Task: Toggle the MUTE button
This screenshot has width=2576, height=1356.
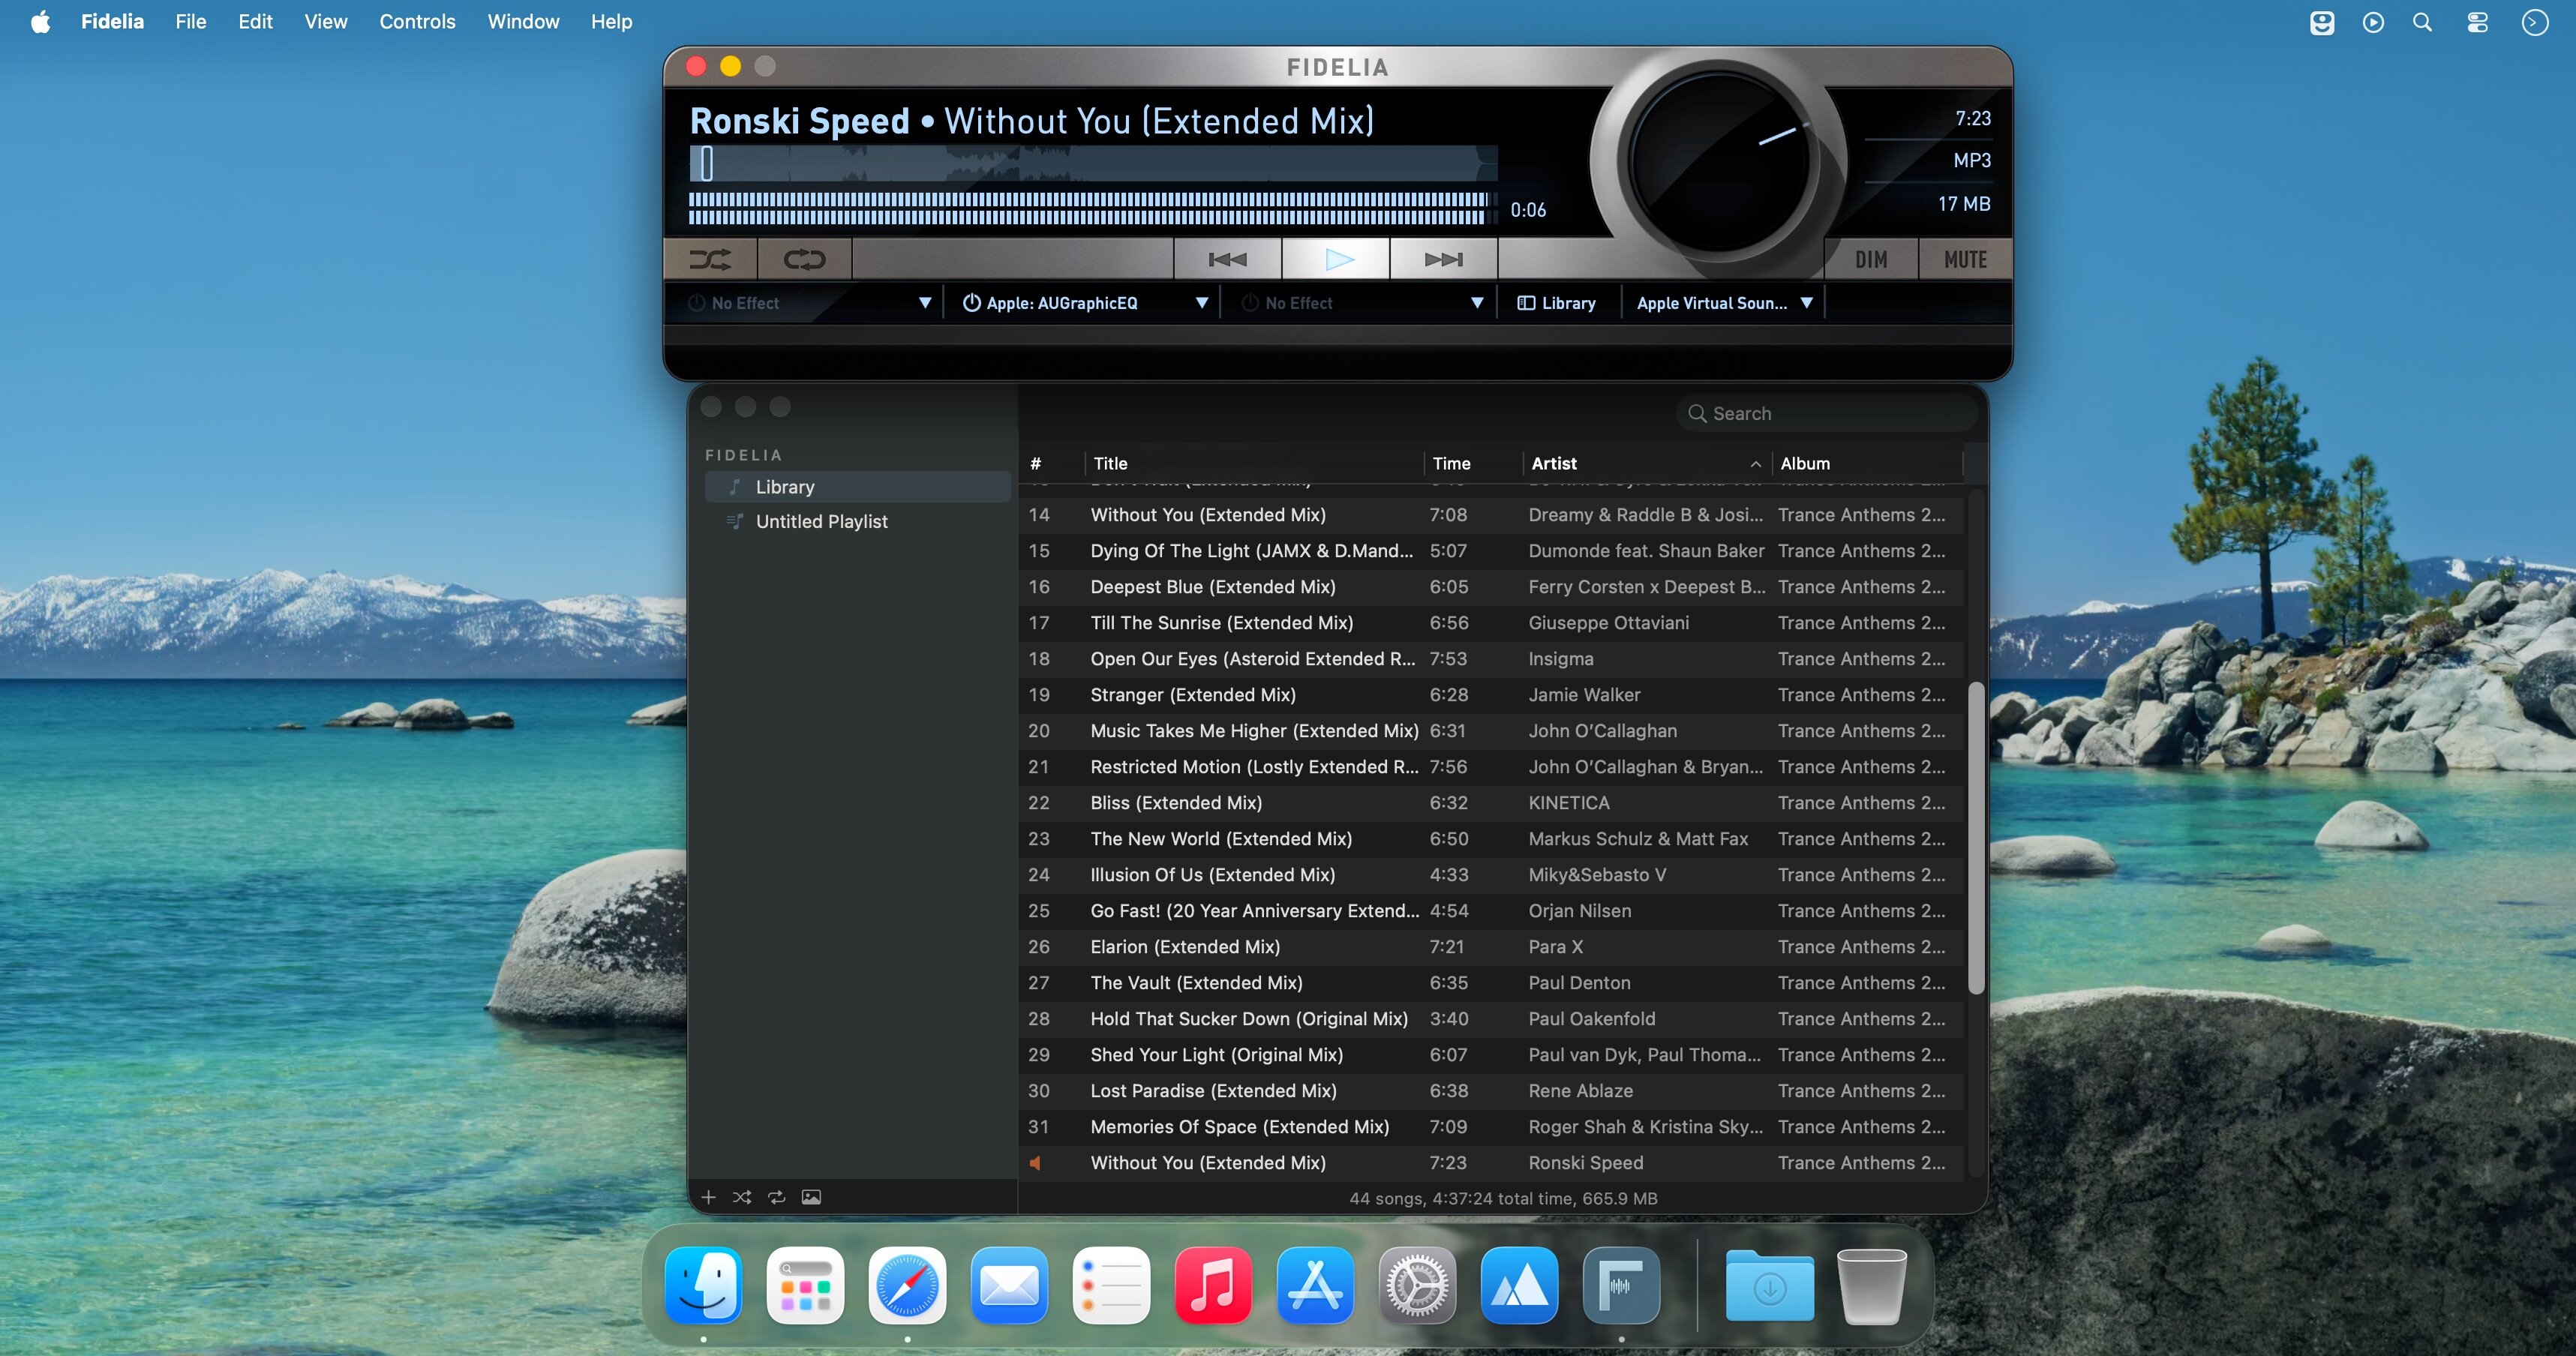Action: [1965, 260]
